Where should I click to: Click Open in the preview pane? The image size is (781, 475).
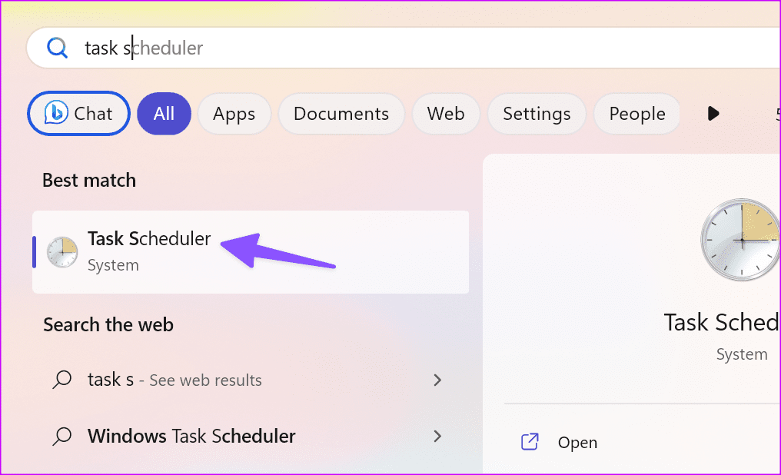coord(577,442)
